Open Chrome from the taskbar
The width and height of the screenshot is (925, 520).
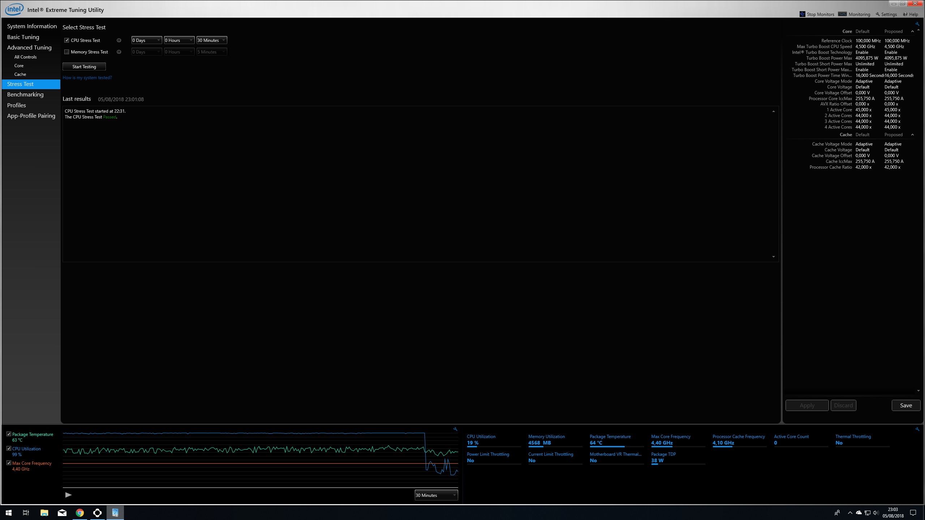80,513
